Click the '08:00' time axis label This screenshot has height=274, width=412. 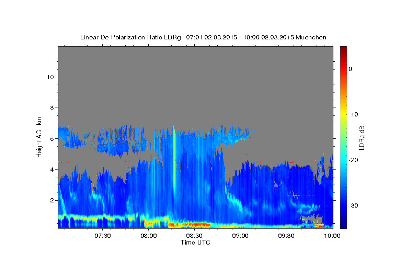[x=149, y=236]
